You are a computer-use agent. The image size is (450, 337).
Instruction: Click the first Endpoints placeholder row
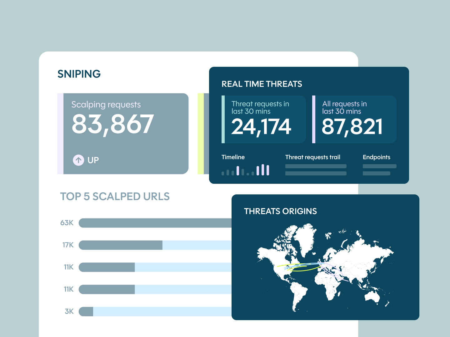click(x=380, y=166)
